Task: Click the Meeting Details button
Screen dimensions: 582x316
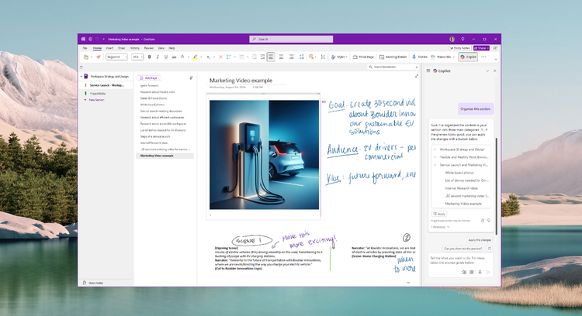Action: click(x=393, y=57)
